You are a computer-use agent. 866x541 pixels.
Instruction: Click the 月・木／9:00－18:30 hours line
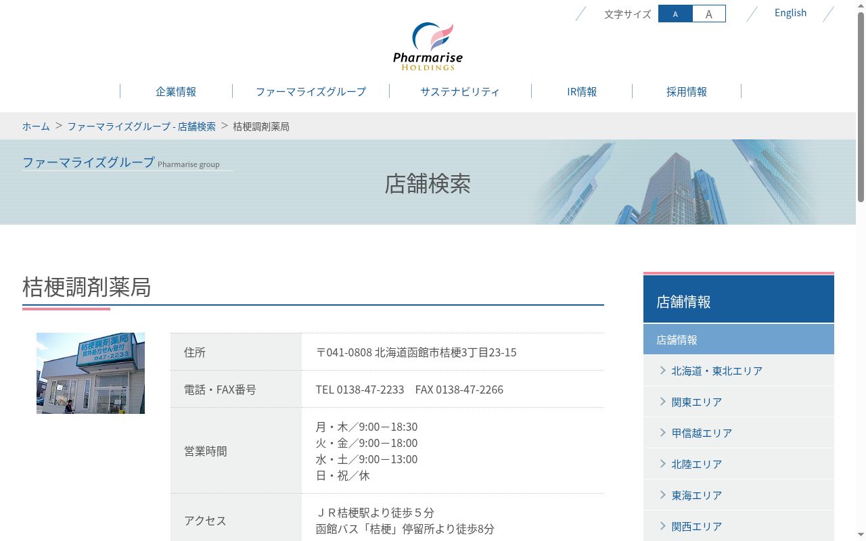tap(367, 427)
